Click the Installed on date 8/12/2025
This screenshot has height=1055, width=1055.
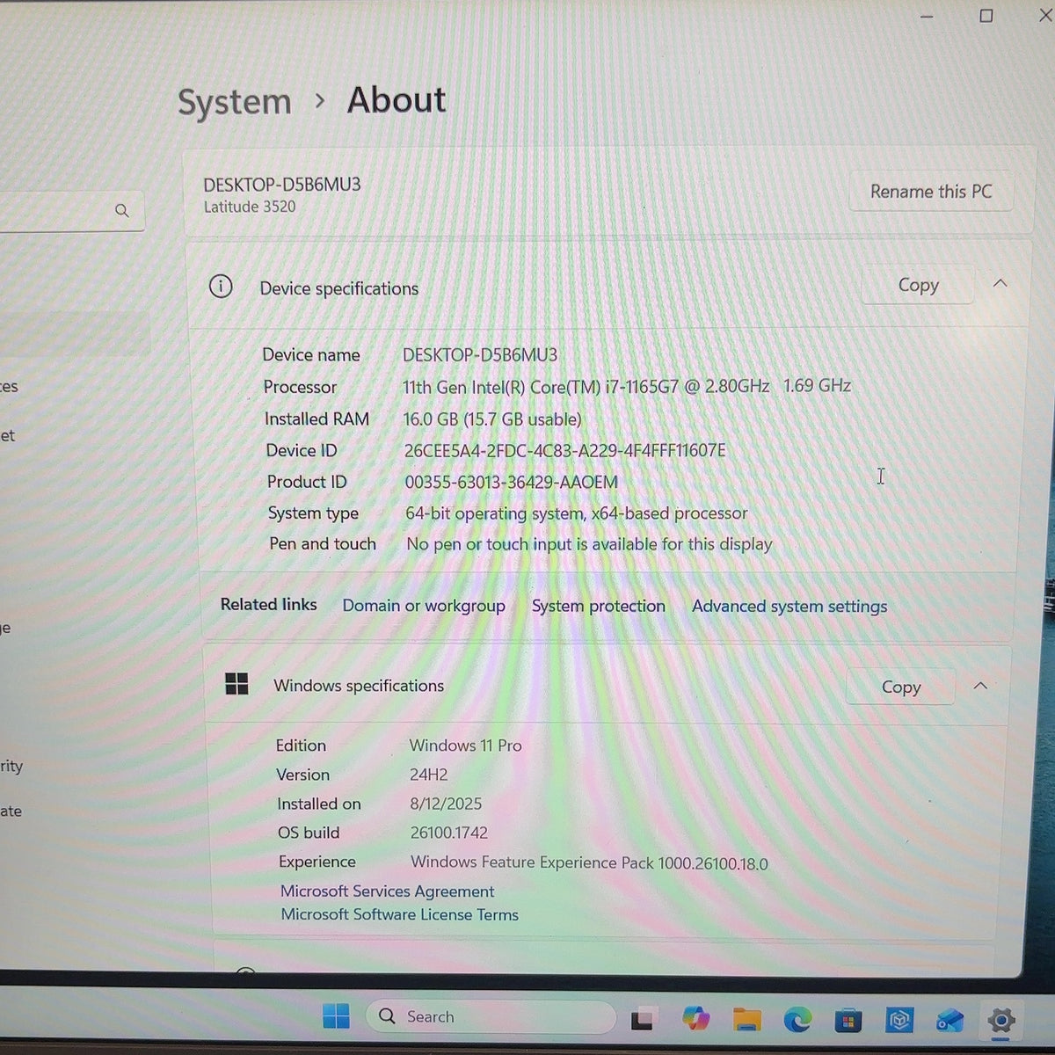click(x=446, y=804)
